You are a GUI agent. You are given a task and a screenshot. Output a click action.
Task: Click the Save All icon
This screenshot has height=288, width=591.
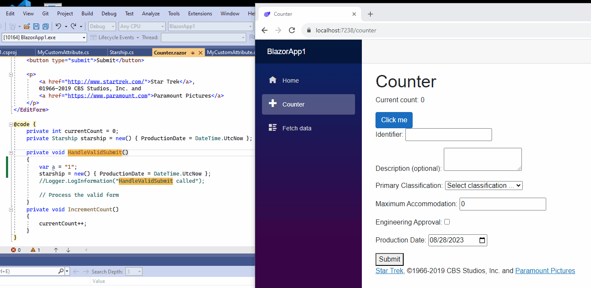coord(45,26)
